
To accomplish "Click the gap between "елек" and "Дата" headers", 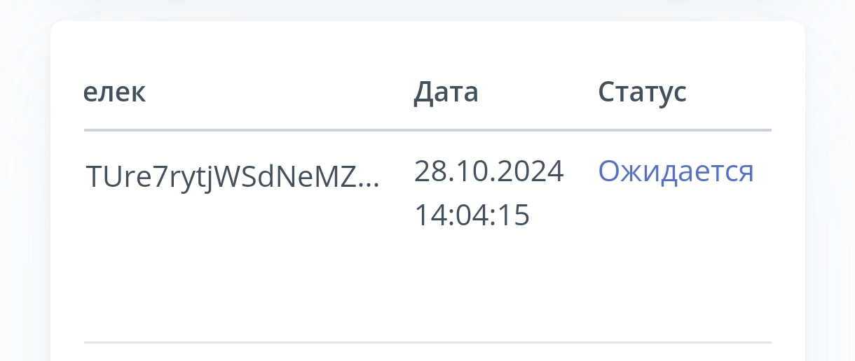I will tap(280, 92).
